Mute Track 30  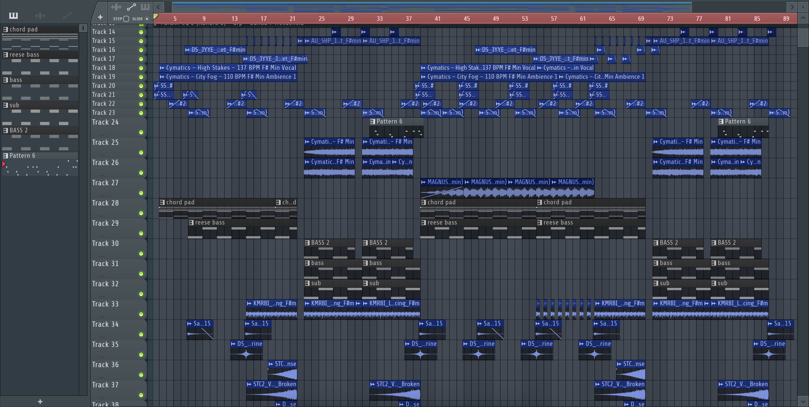(141, 253)
